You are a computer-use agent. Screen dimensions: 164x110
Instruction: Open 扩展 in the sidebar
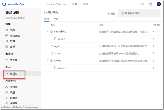pyautogui.click(x=13, y=41)
